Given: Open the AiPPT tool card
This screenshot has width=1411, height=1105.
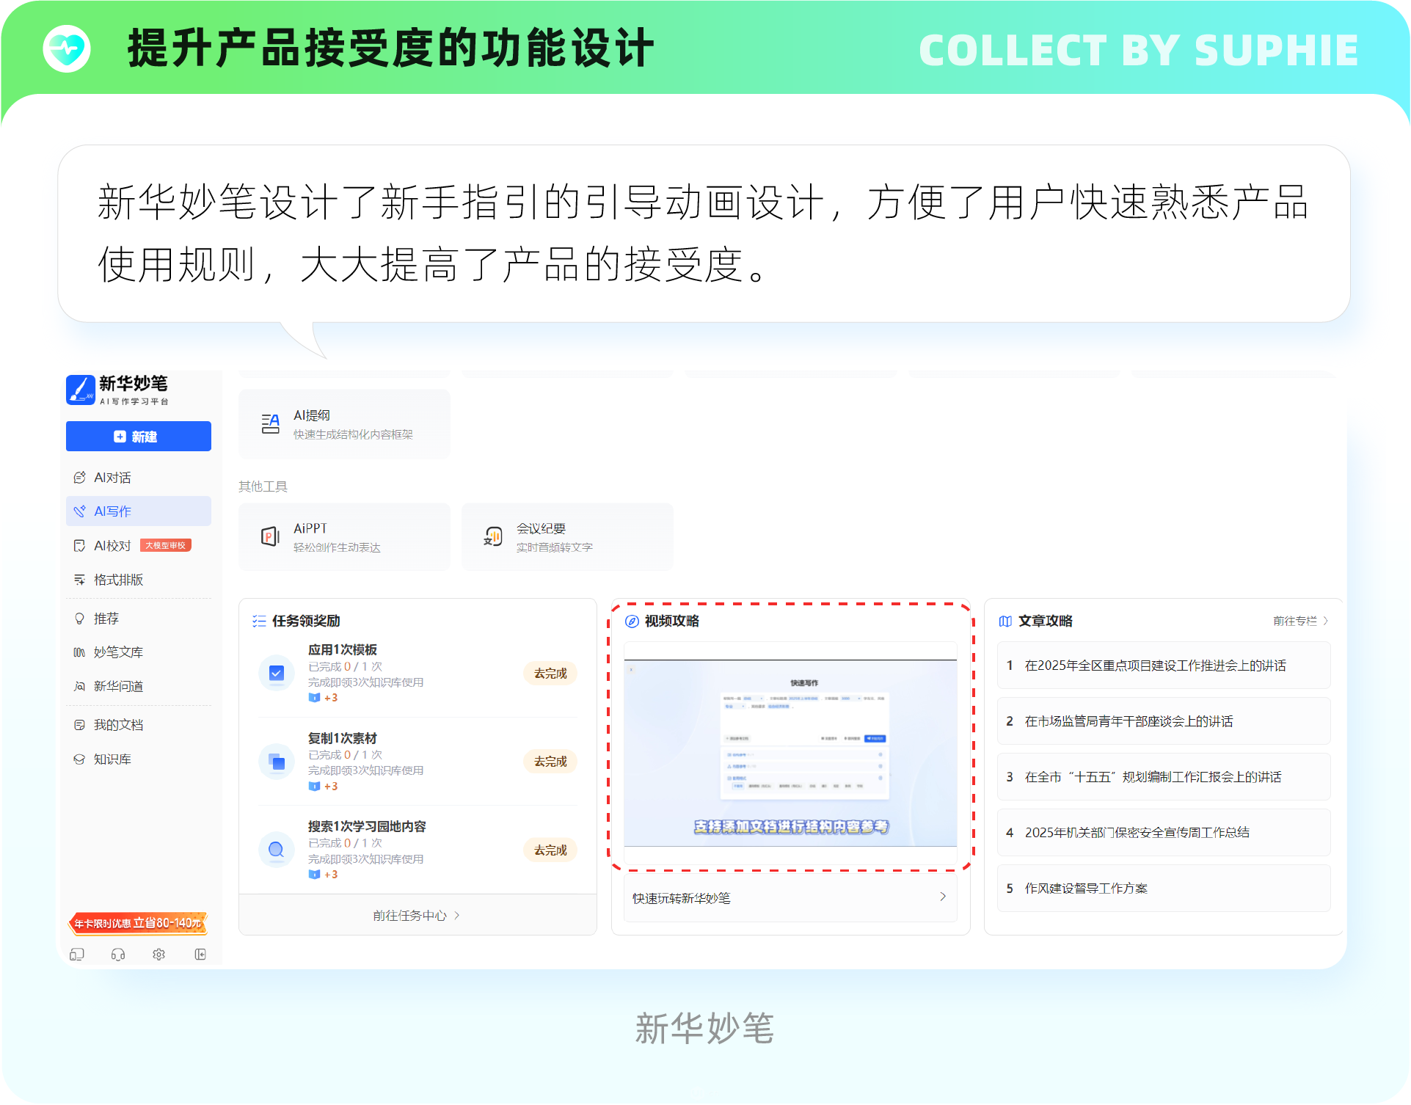Looking at the screenshot, I should tap(344, 537).
